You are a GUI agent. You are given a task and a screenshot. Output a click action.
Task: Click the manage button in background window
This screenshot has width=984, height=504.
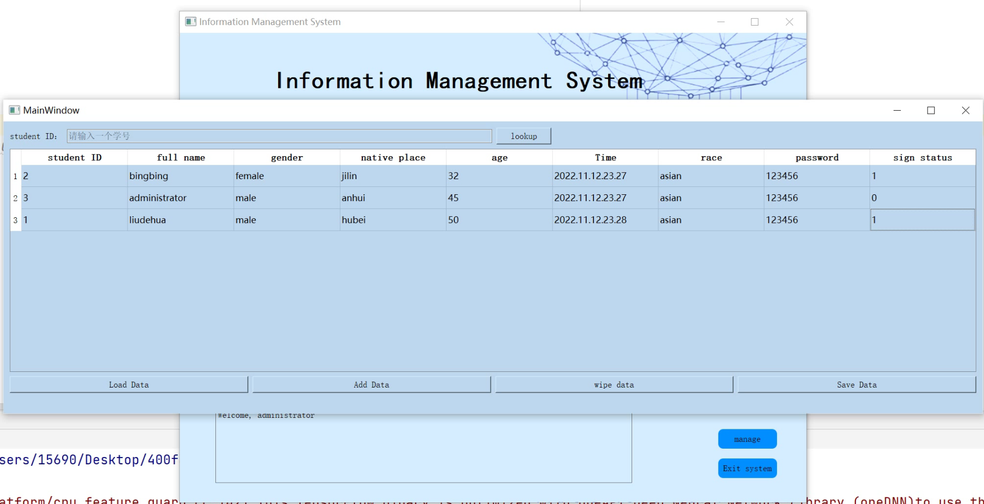pyautogui.click(x=747, y=439)
